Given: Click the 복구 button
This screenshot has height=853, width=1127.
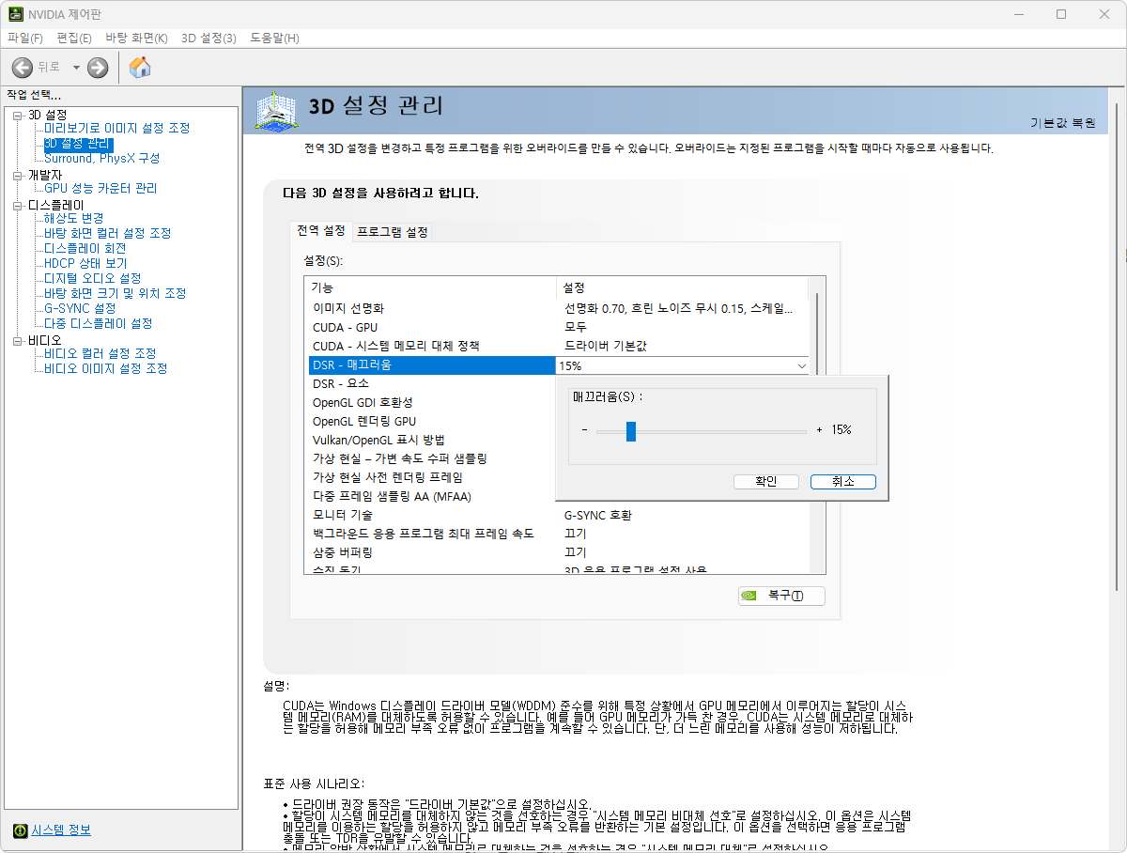Looking at the screenshot, I should [781, 596].
